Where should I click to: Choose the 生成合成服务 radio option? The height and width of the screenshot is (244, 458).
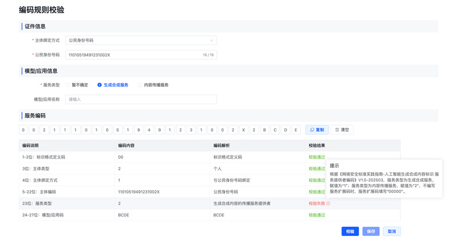click(99, 84)
